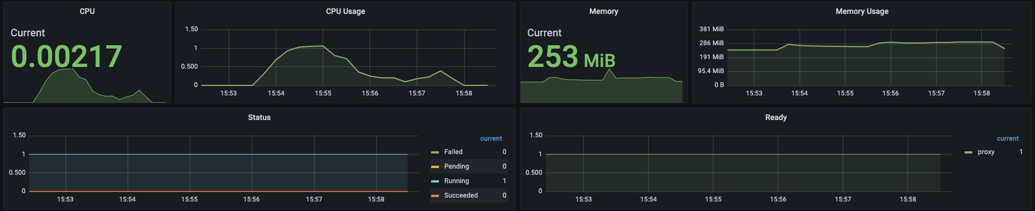
Task: Open the CPU Usage panel title
Action: click(346, 11)
